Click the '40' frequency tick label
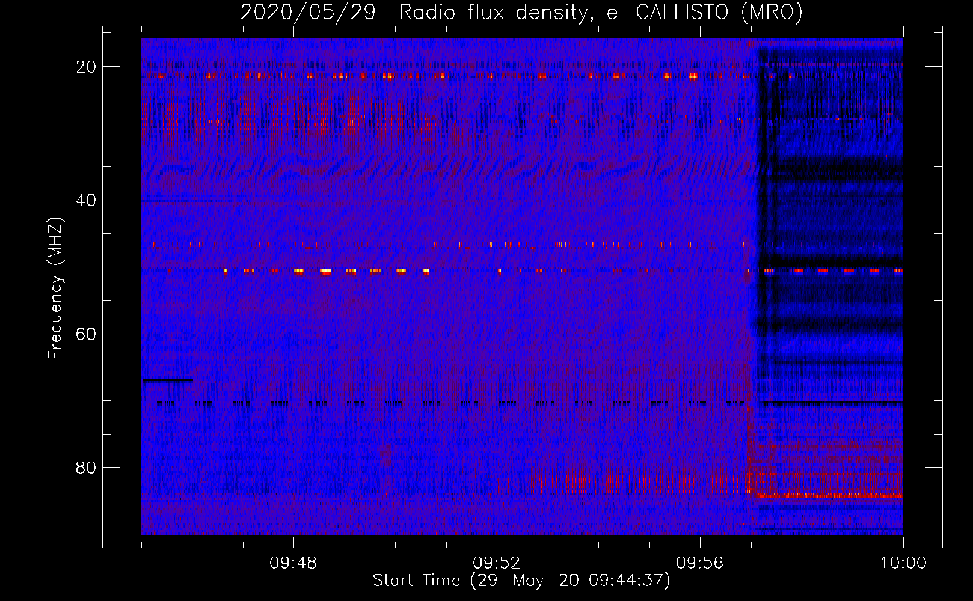 tap(86, 200)
